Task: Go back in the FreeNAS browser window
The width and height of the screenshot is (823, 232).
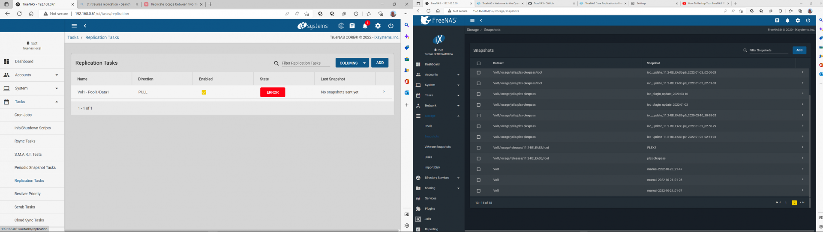Action: 419,11
